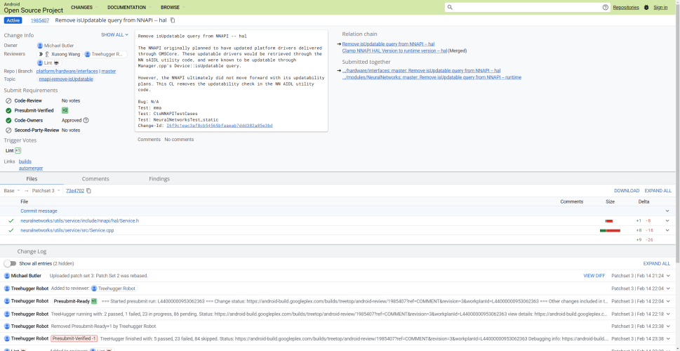This screenshot has height=351, width=680.
Task: Open the Change-Id hash link
Action: click(x=220, y=126)
